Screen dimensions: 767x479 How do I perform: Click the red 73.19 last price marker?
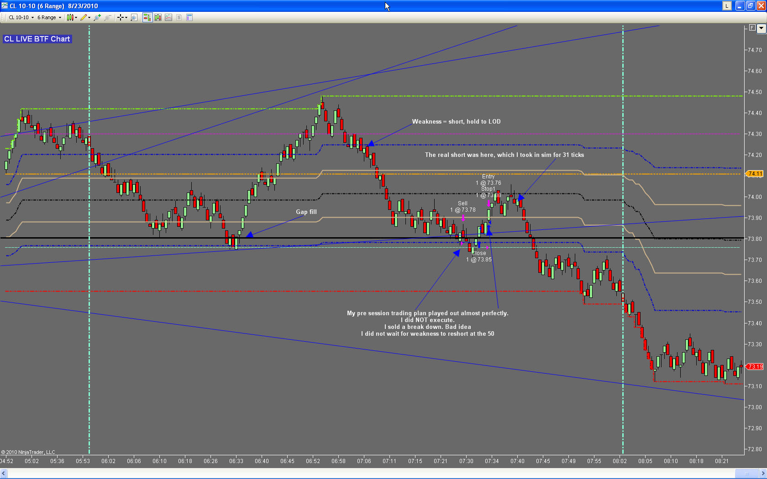[x=754, y=367]
